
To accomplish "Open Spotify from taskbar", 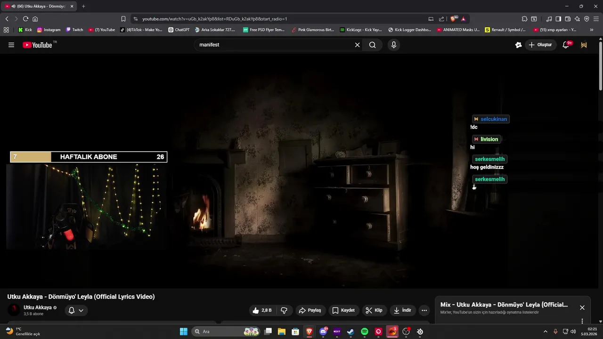I will (365, 331).
